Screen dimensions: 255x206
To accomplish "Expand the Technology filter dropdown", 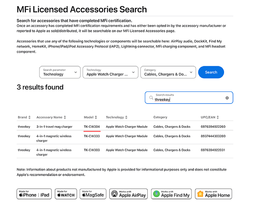I will pos(110,73).
